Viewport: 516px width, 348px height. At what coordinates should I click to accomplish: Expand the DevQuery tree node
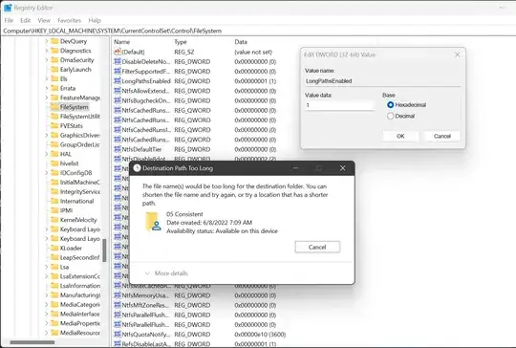[47, 41]
